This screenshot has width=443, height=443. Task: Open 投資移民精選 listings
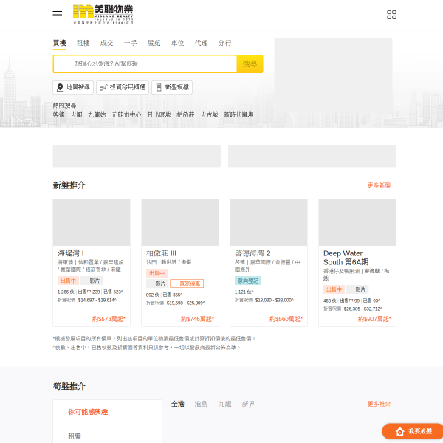pos(123,87)
